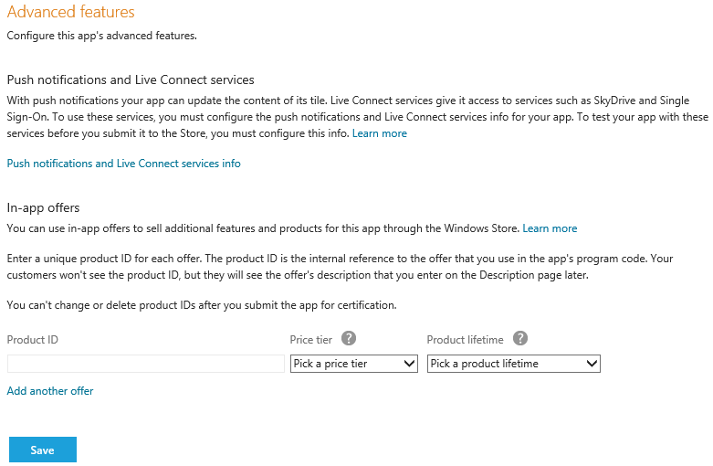
Task: Click the Product lifetime help question-mark icon
Action: pyautogui.click(x=520, y=339)
